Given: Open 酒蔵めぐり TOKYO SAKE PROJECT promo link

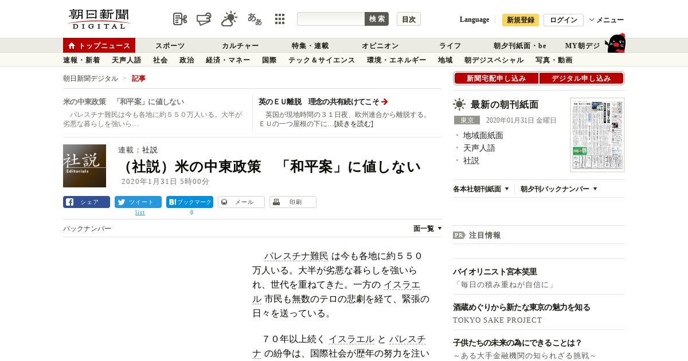Looking at the screenshot, I should click(x=521, y=307).
